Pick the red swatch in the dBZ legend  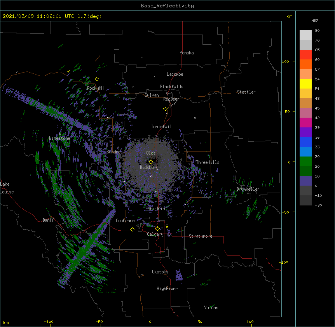[305, 55]
